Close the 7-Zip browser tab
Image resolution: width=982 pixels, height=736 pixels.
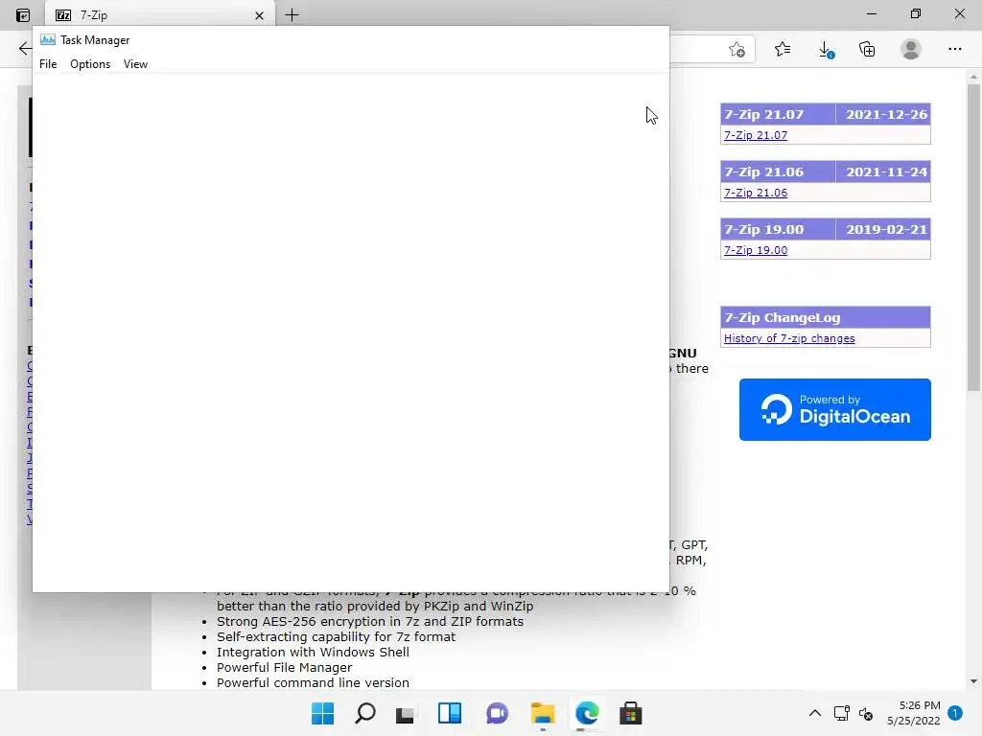tap(259, 15)
